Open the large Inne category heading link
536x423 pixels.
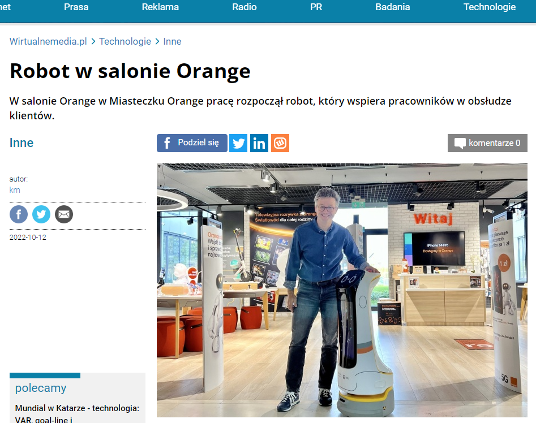point(22,143)
